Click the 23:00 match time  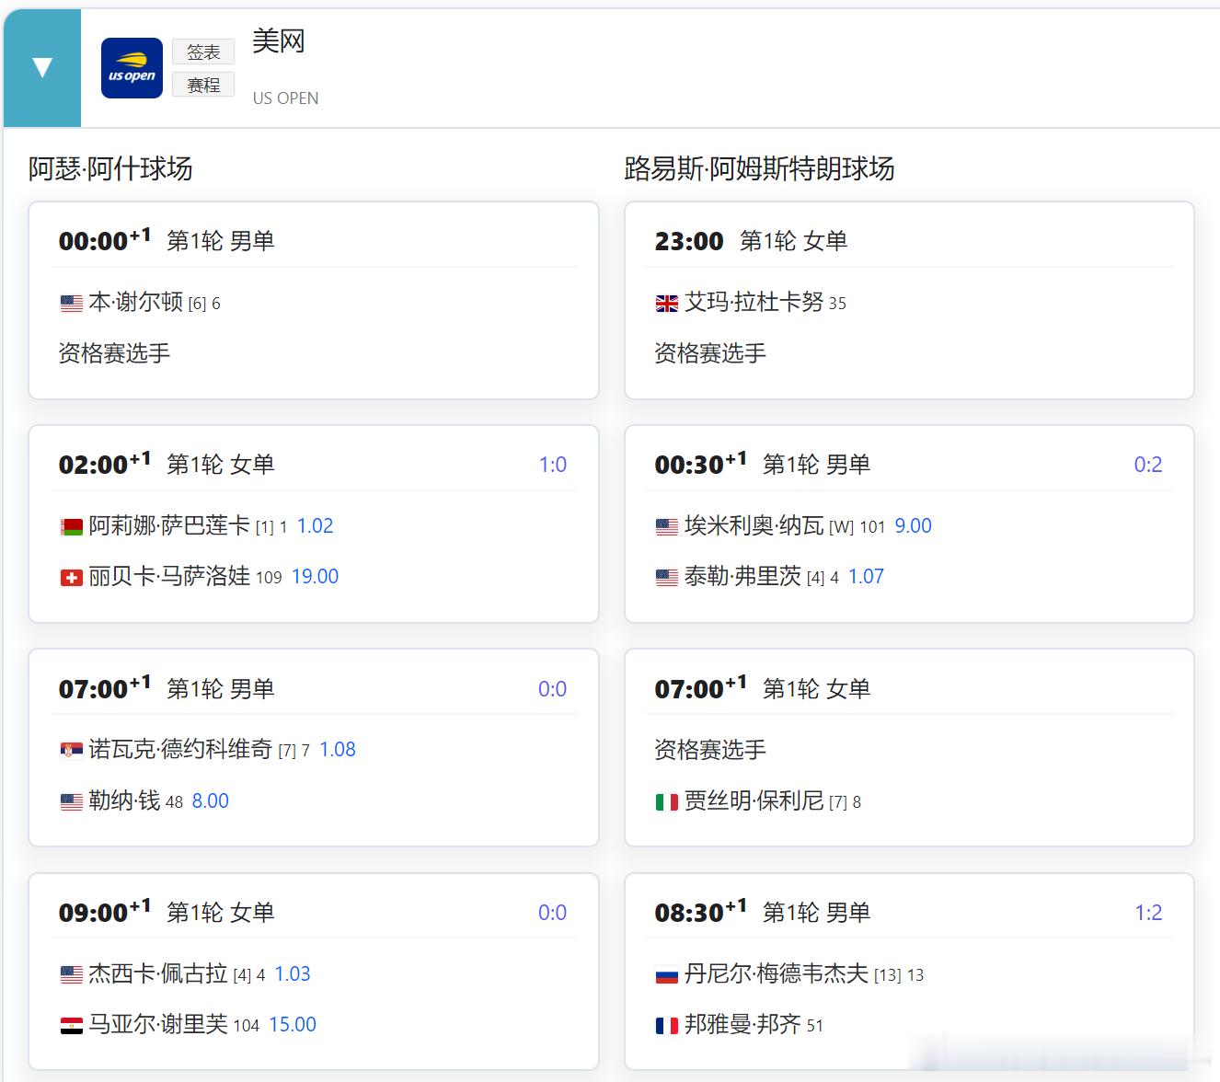pos(689,241)
